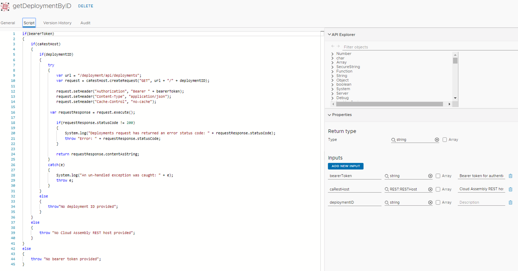
Task: Clear the bearerToken type field
Action: click(430, 176)
